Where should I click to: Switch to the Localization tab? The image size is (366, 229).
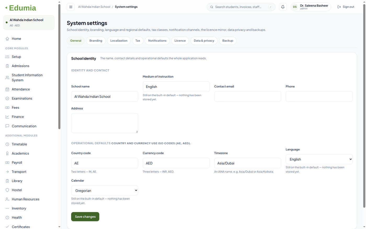(119, 41)
